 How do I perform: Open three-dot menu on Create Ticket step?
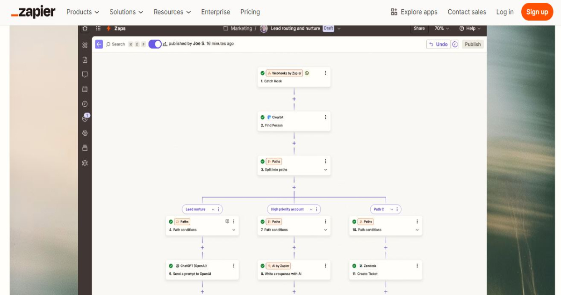pos(417,265)
